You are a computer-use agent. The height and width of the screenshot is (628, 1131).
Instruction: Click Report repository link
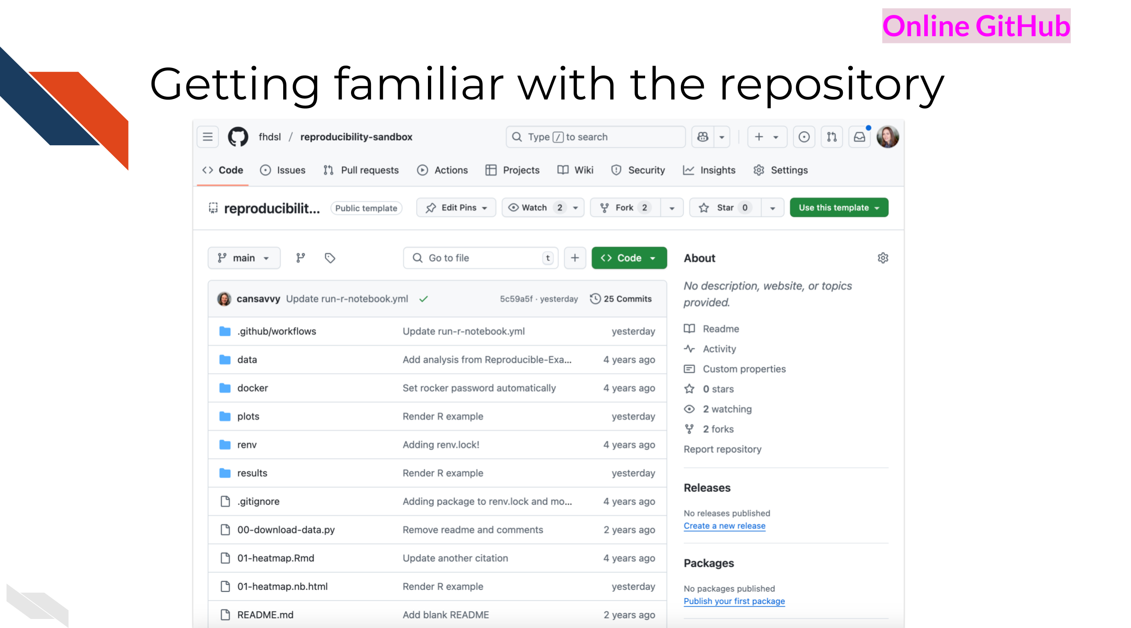(722, 449)
